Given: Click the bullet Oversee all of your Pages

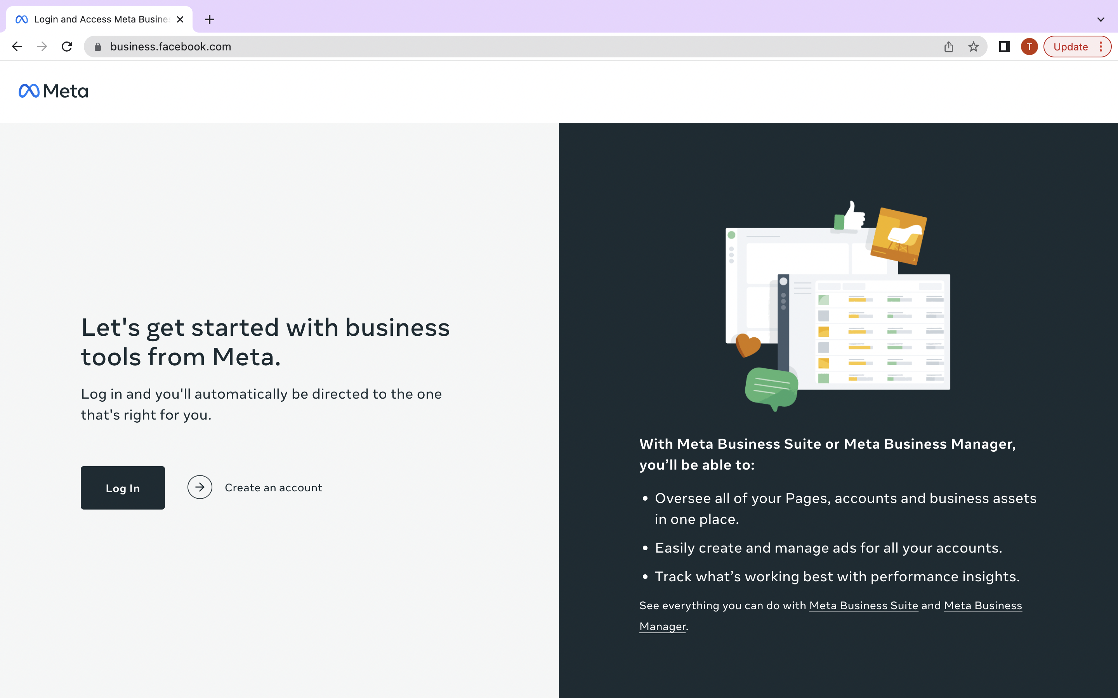Looking at the screenshot, I should click(x=845, y=509).
